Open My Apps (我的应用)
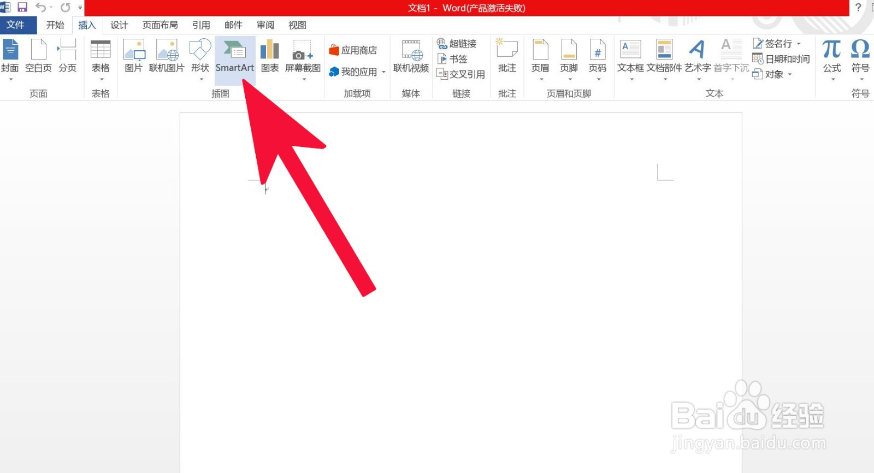The width and height of the screenshot is (874, 473). point(353,72)
